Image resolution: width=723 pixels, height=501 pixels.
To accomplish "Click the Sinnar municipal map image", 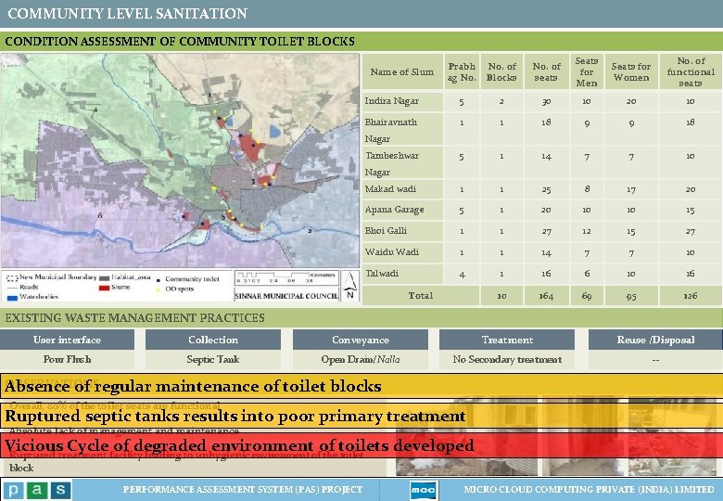I will 180,161.
